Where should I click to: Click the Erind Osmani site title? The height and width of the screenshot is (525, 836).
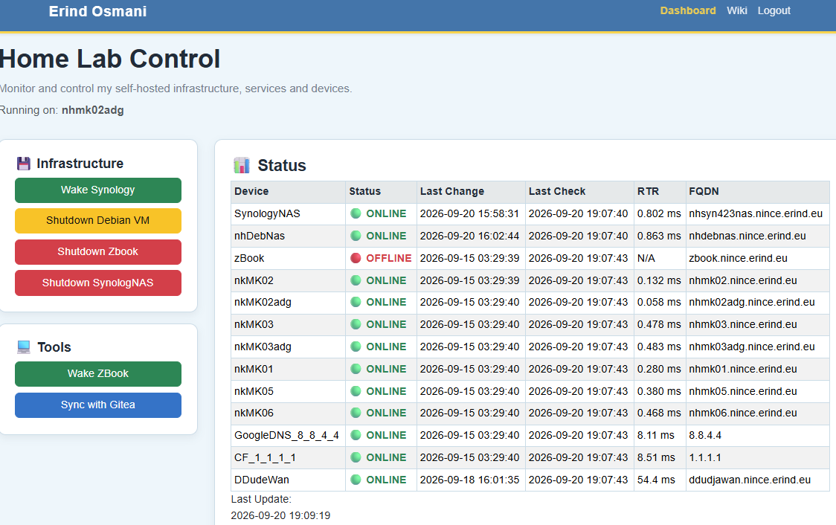[97, 11]
